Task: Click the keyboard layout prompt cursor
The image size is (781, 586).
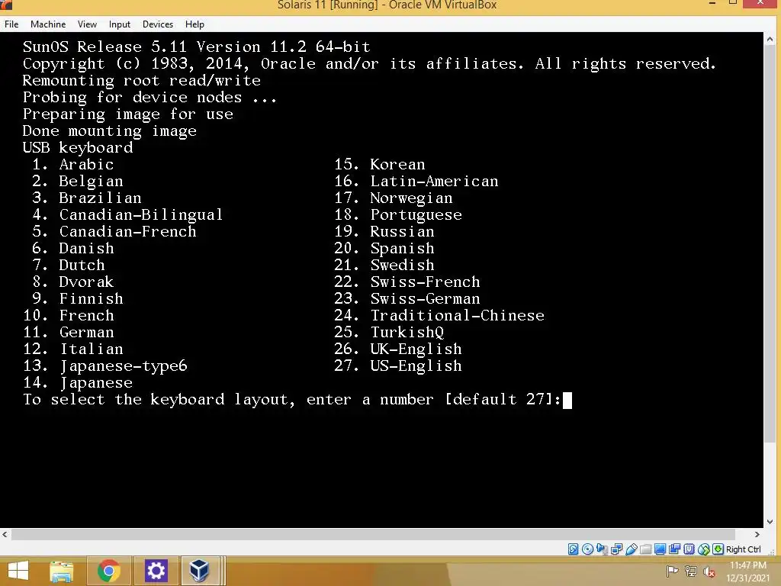Action: [x=567, y=400]
